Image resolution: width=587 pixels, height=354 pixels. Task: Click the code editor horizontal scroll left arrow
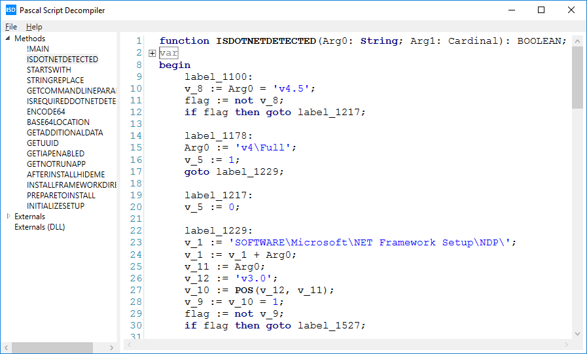click(x=129, y=344)
